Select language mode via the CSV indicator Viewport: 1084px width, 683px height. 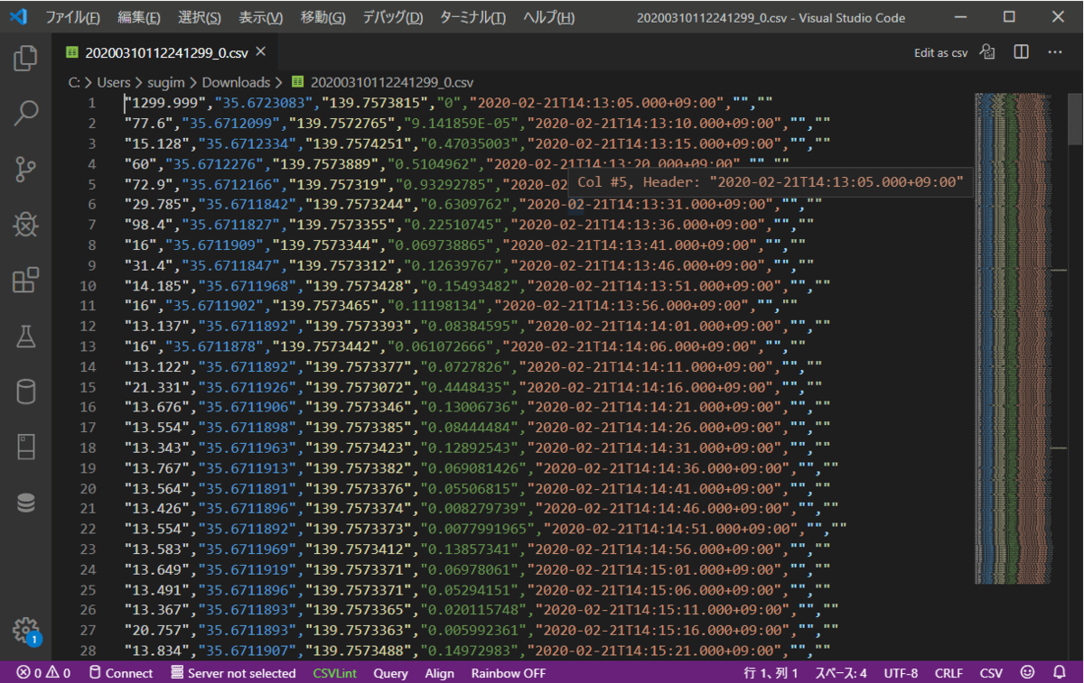pos(991,673)
